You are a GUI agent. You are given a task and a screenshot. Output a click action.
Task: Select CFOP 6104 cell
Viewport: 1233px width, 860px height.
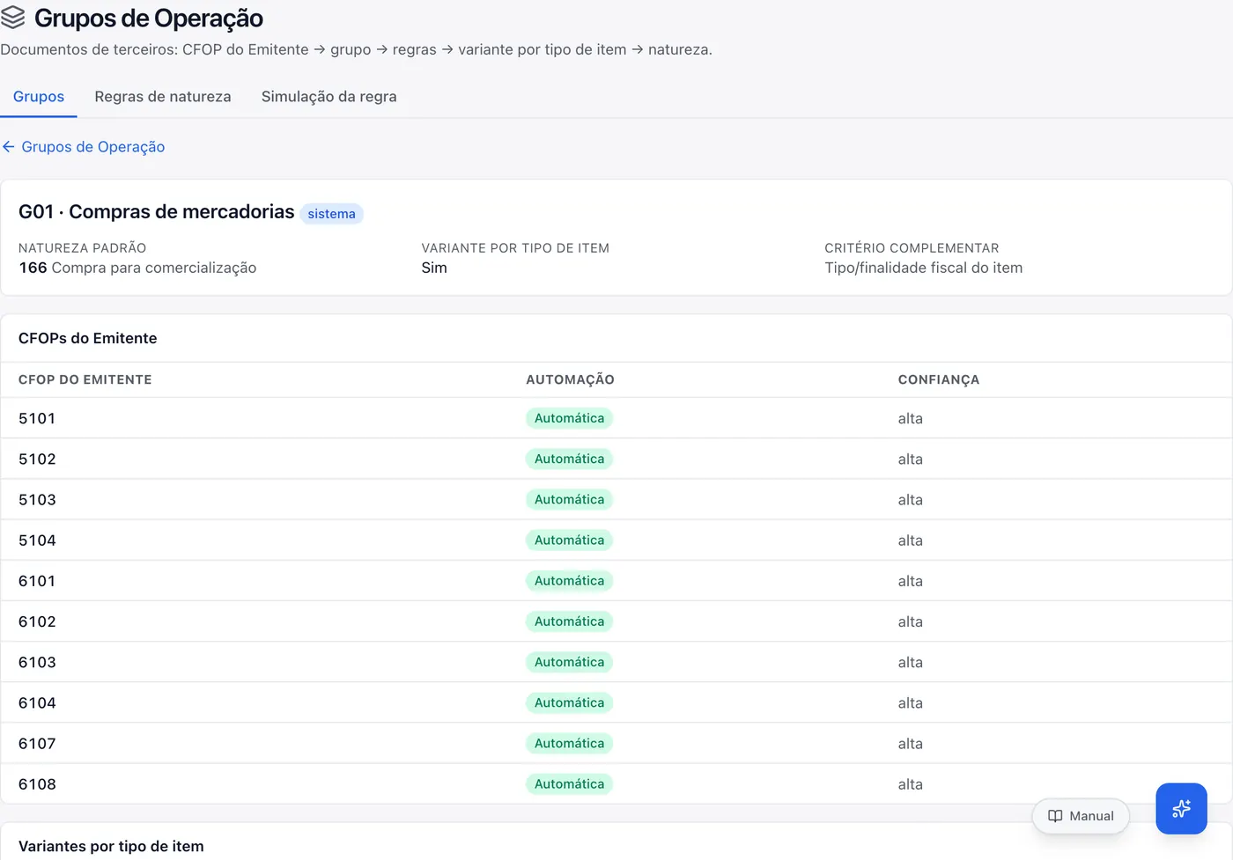37,702
